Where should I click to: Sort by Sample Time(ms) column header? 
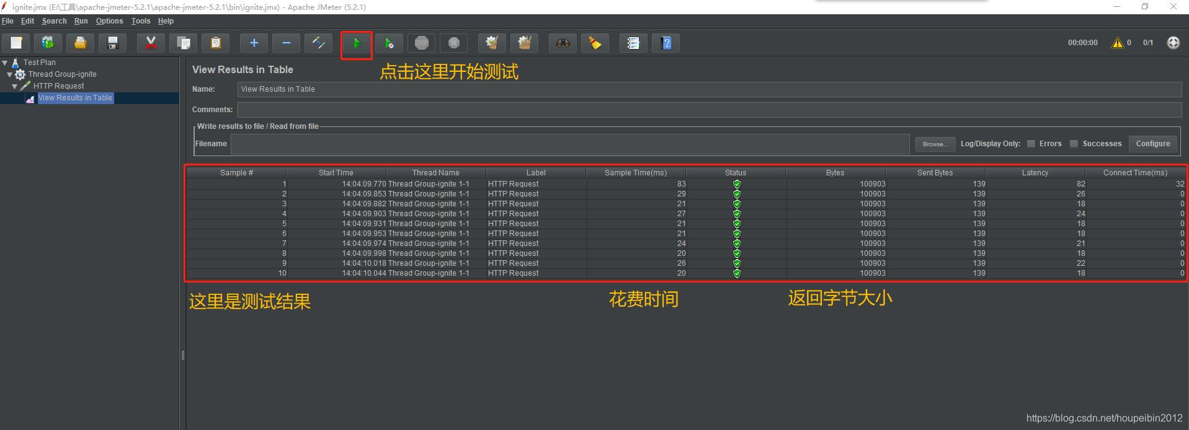[x=636, y=173]
